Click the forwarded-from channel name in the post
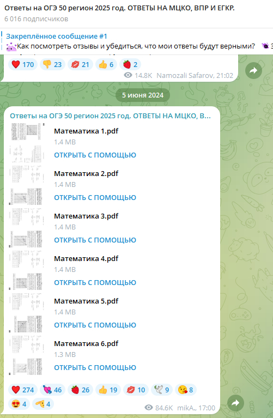Viewport: 273px width, 418px height. (x=110, y=116)
